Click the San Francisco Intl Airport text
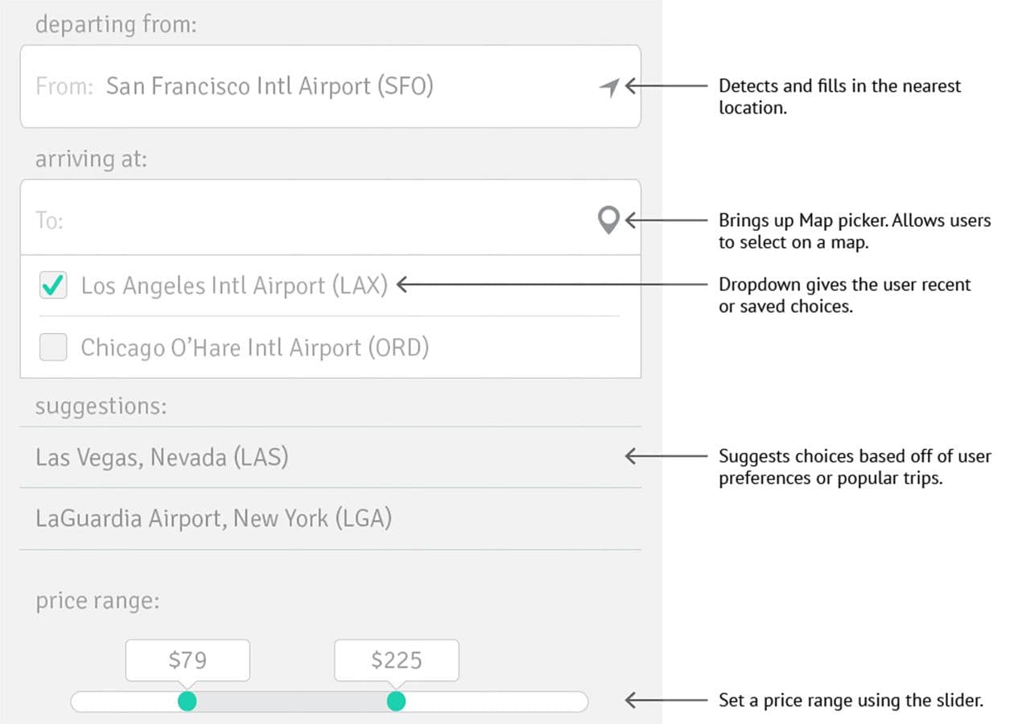The width and height of the screenshot is (1014, 724). pyautogui.click(x=270, y=86)
